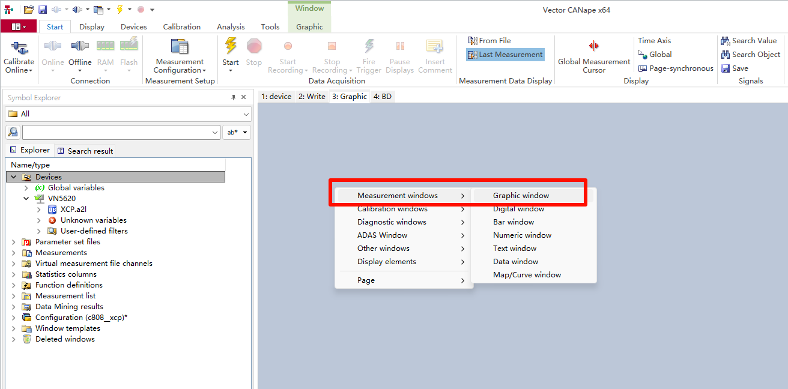788x389 pixels.
Task: Select Graphic window from the submenu
Action: click(521, 196)
